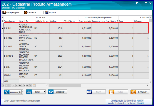Go to the last record in navigator
The height and width of the screenshot is (106, 154).
point(20,85)
